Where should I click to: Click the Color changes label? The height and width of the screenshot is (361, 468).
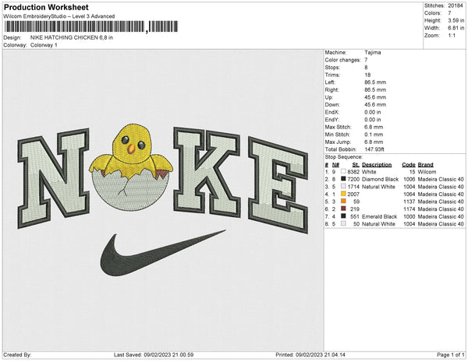[x=342, y=60]
